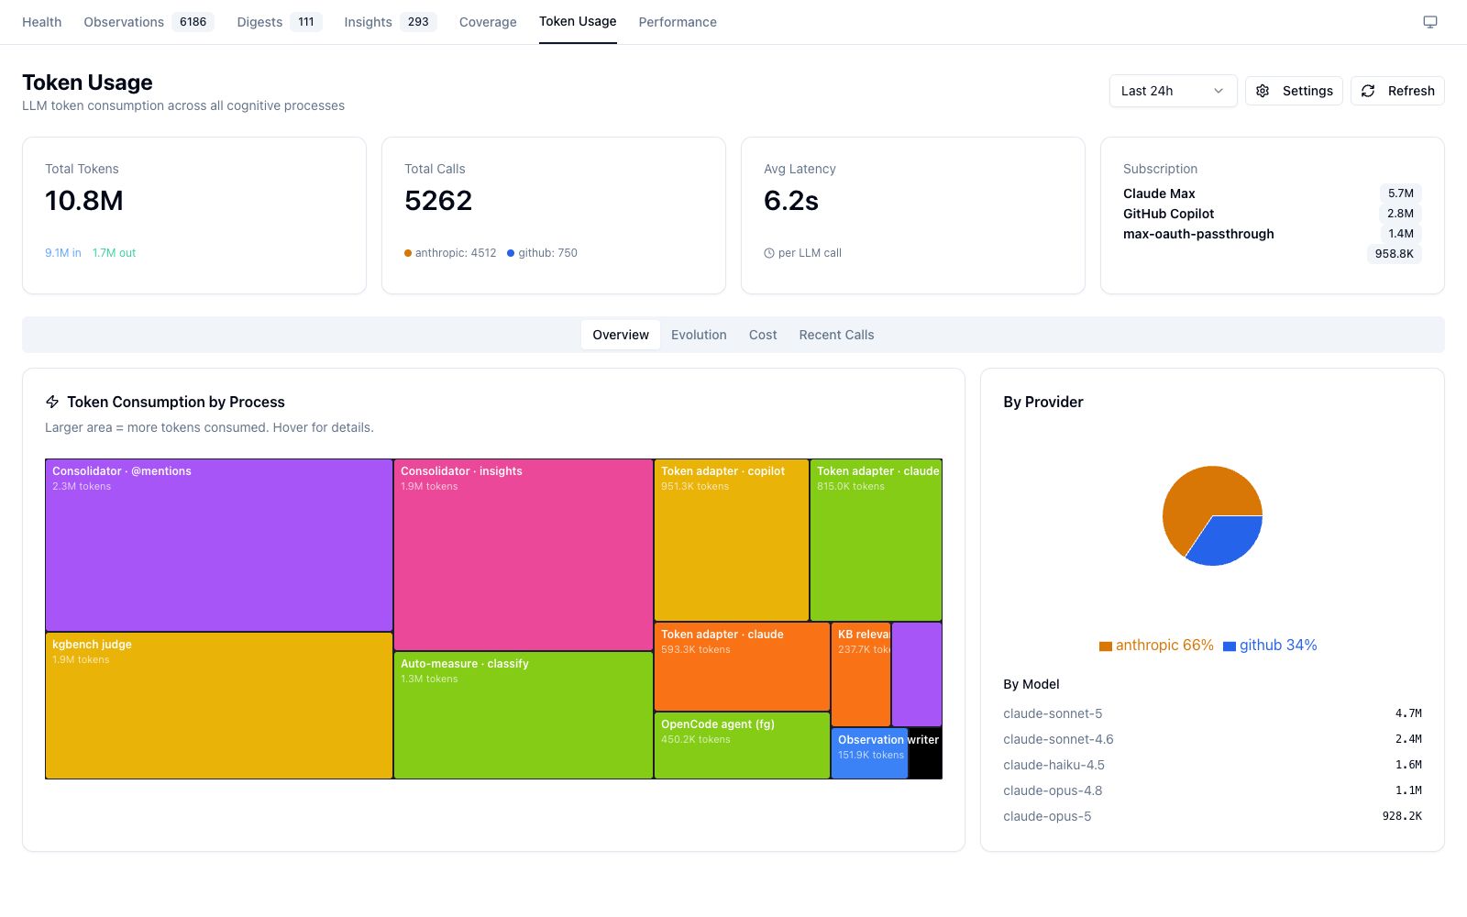Image resolution: width=1467 pixels, height=917 pixels.
Task: Click the KB relevance treemap block
Action: click(861, 674)
